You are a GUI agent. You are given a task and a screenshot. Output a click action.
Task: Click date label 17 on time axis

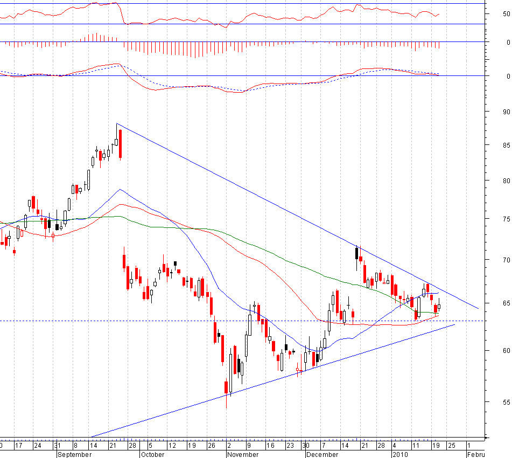click(x=19, y=446)
